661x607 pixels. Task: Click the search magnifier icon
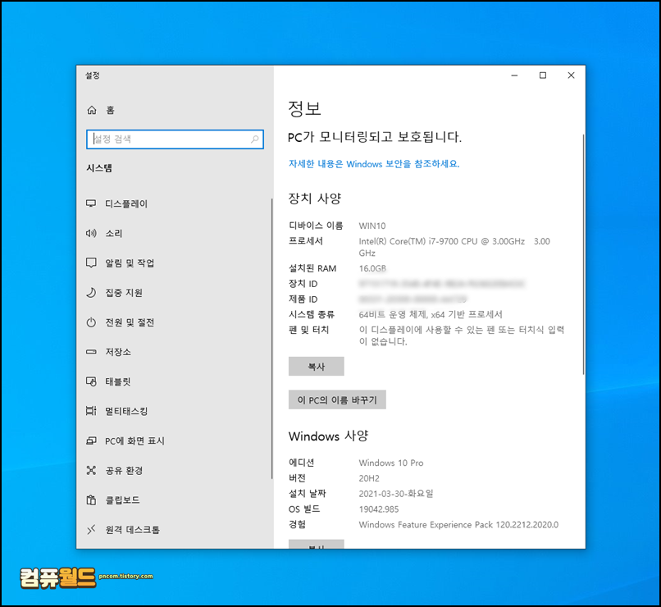254,139
